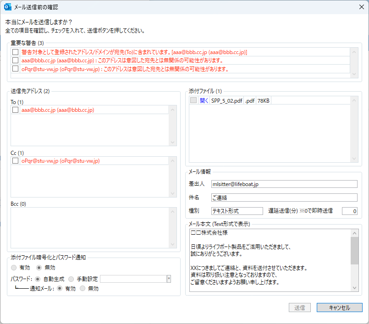This screenshot has height=324, width=369.
Task: Click the manual password text field
Action: 133,279
